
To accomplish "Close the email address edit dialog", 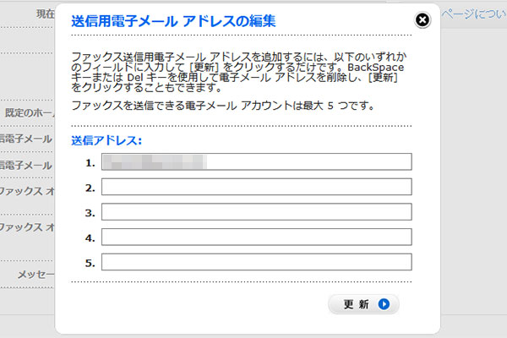I will pos(422,19).
